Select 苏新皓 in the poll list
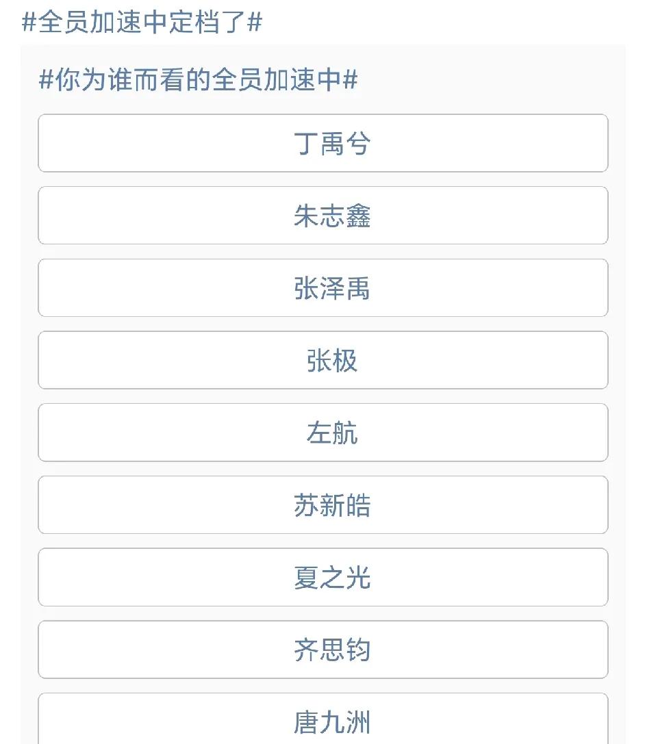 (322, 505)
